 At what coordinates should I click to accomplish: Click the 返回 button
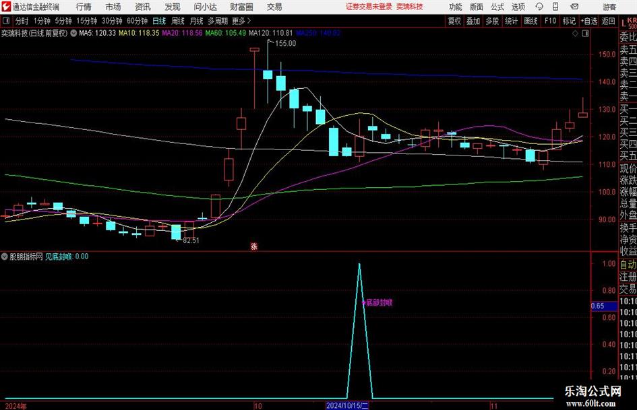coord(608,21)
